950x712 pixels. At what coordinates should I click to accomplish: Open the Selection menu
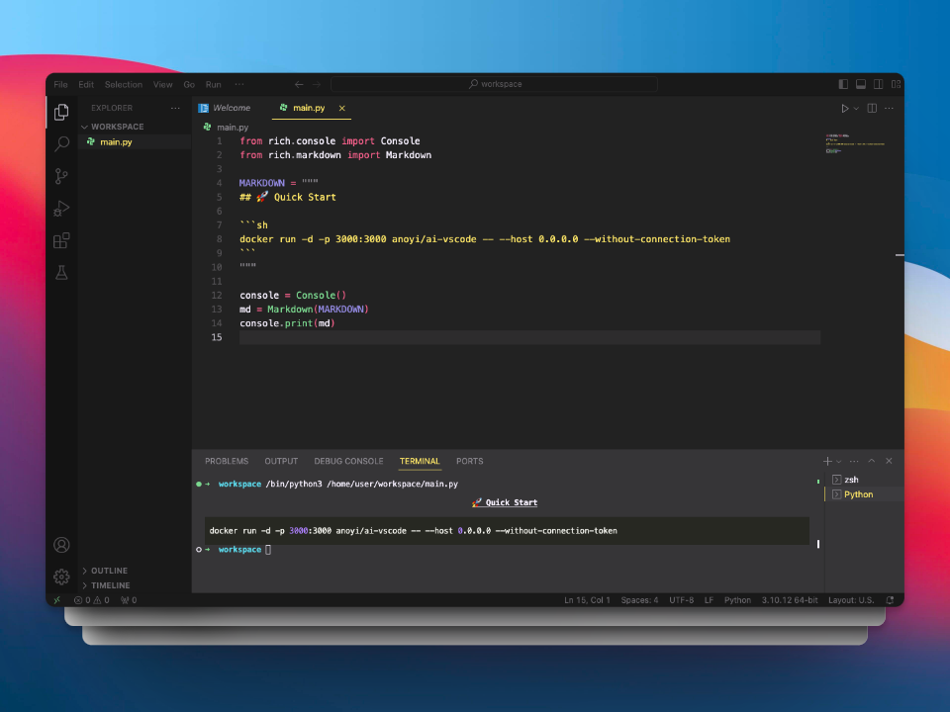coord(124,84)
